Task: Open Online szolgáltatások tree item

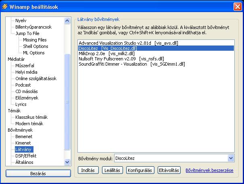Action: point(36,79)
